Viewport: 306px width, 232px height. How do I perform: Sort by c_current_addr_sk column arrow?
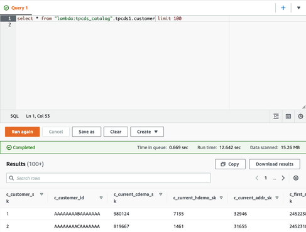pyautogui.click(x=277, y=198)
